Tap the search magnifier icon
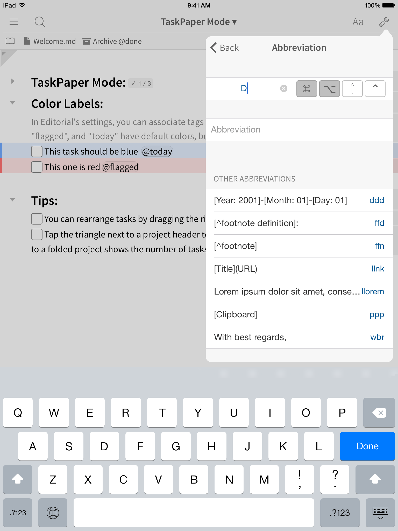398x531 pixels. (x=40, y=22)
